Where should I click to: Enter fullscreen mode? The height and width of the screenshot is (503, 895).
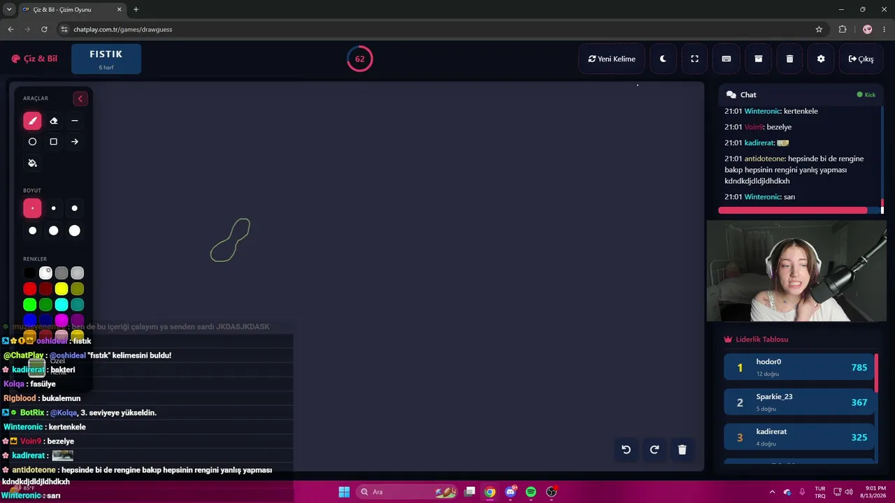point(694,59)
